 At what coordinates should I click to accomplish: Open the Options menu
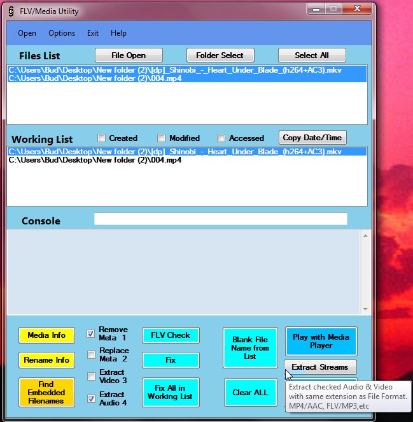pyautogui.click(x=62, y=33)
